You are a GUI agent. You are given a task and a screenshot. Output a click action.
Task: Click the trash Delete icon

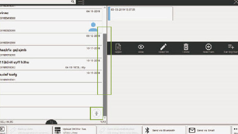pyautogui.click(x=186, y=47)
